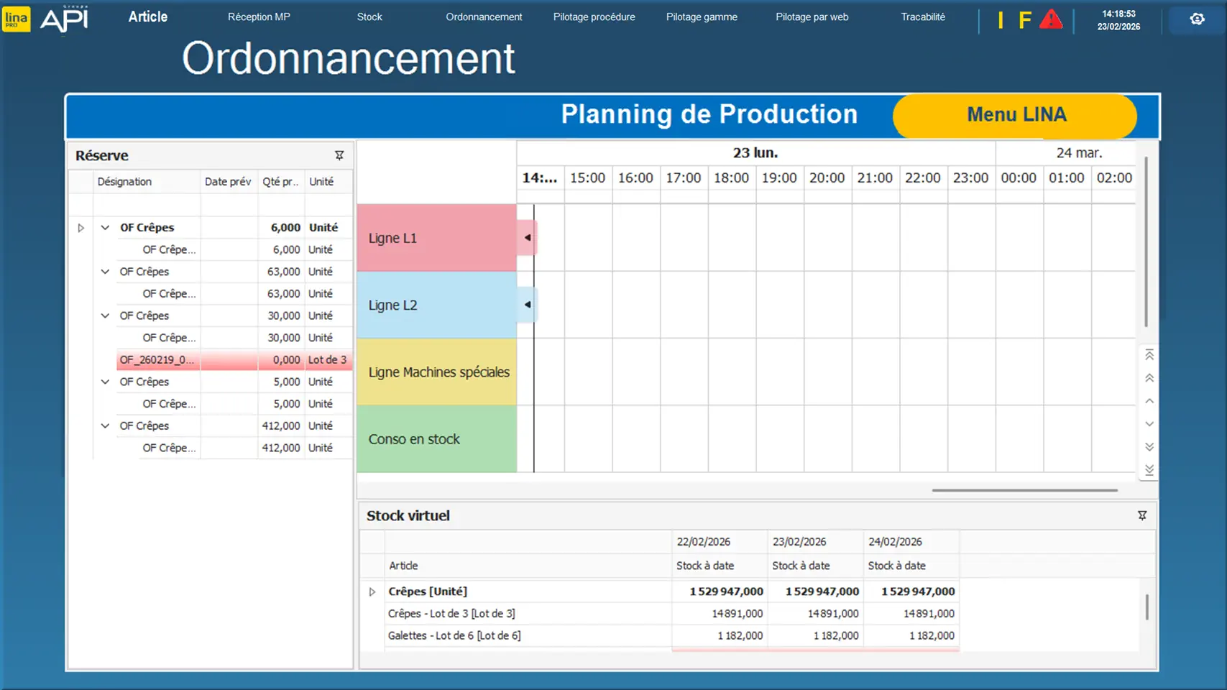This screenshot has width=1227, height=690.
Task: Click the single down chevron beside the planning
Action: click(x=1149, y=424)
